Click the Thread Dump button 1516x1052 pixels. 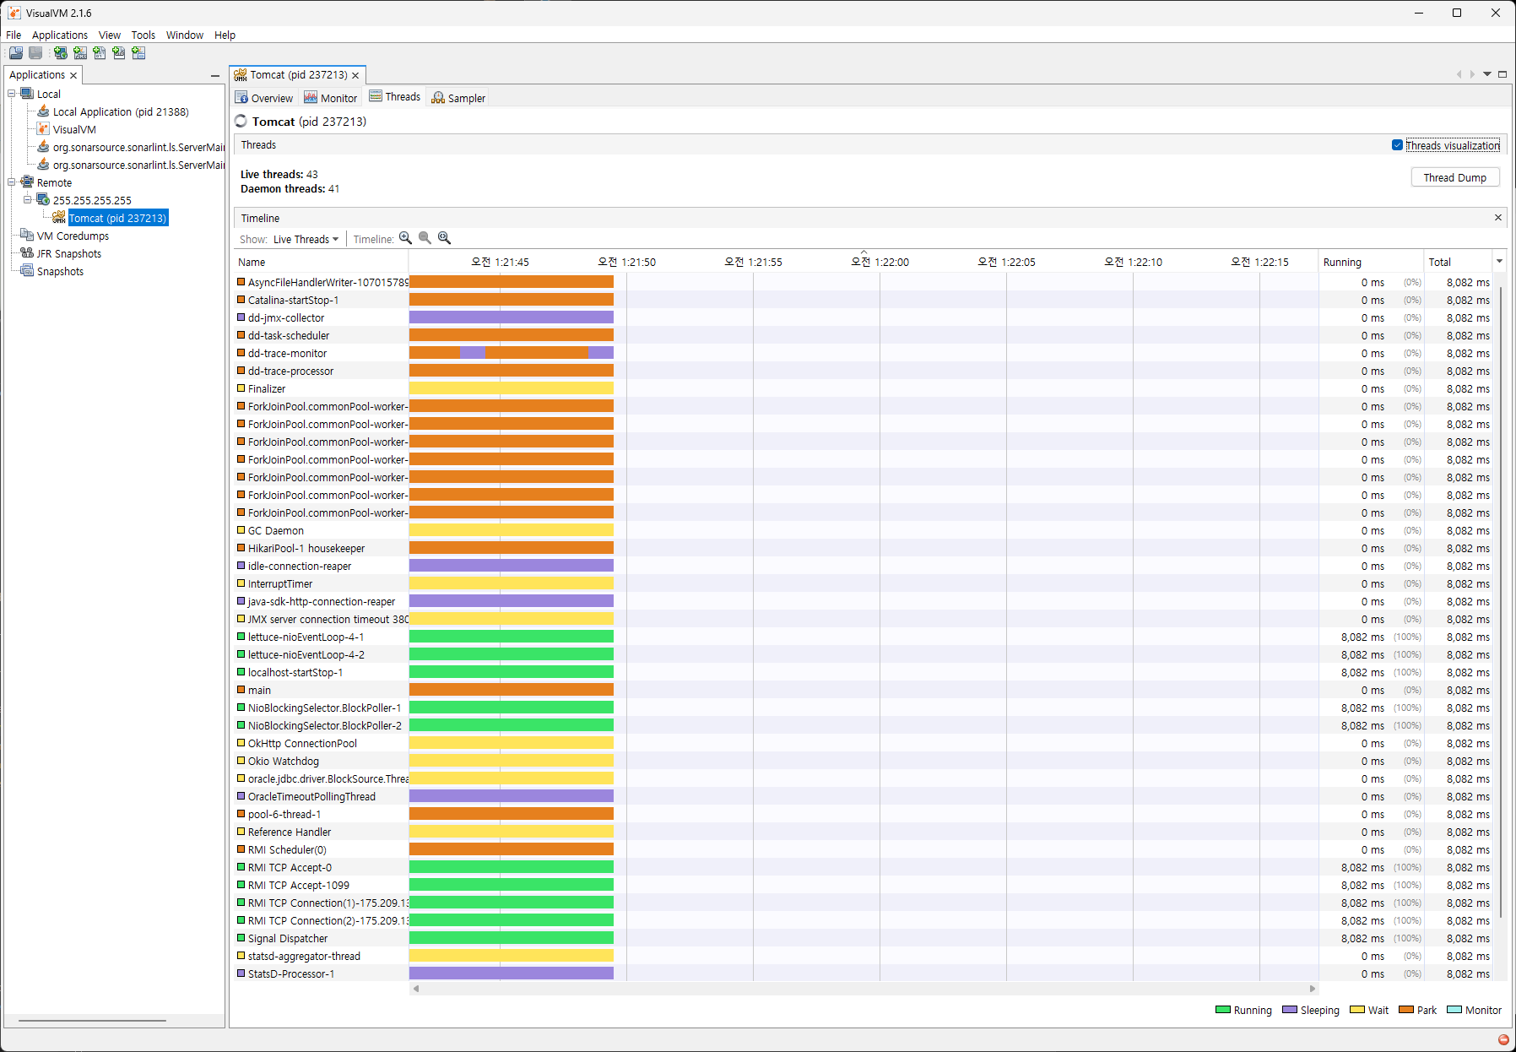pos(1454,177)
